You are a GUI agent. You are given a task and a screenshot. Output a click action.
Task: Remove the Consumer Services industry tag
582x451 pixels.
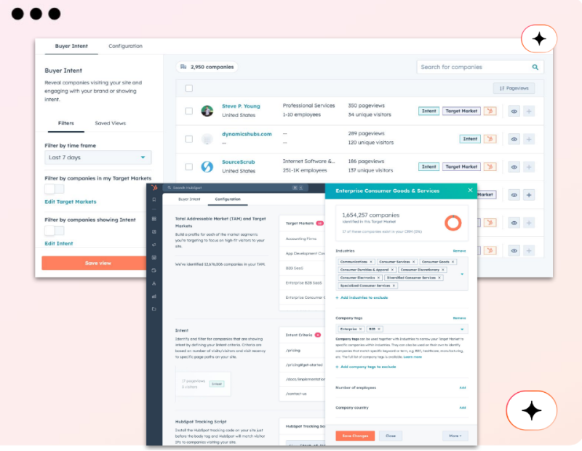[413, 262]
